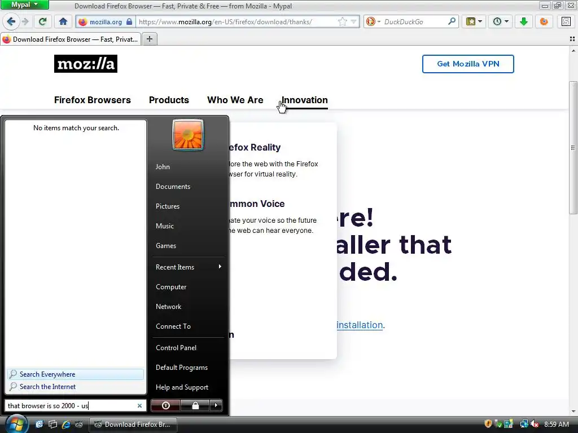Click Search Everywhere

pos(76,374)
